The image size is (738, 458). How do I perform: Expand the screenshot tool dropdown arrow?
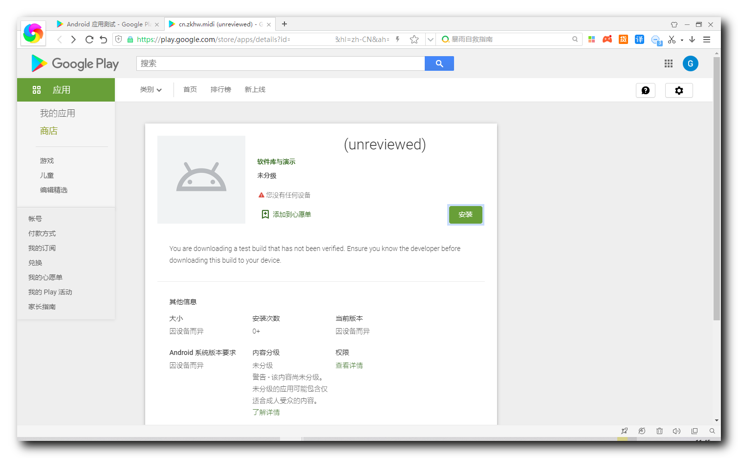682,40
